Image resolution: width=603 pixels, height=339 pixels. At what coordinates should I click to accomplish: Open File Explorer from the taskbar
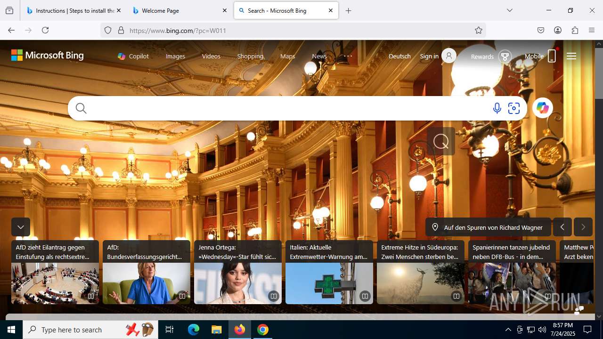point(216,330)
